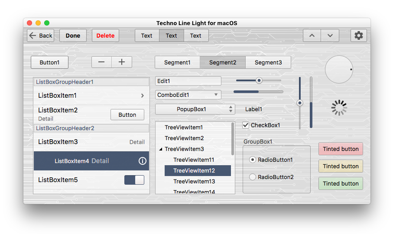The height and width of the screenshot is (234, 393).
Task: Go back with the Back button
Action: tap(41, 35)
